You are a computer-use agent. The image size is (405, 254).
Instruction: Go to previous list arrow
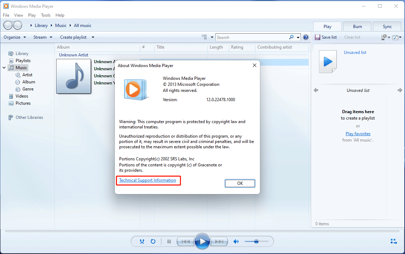316,90
